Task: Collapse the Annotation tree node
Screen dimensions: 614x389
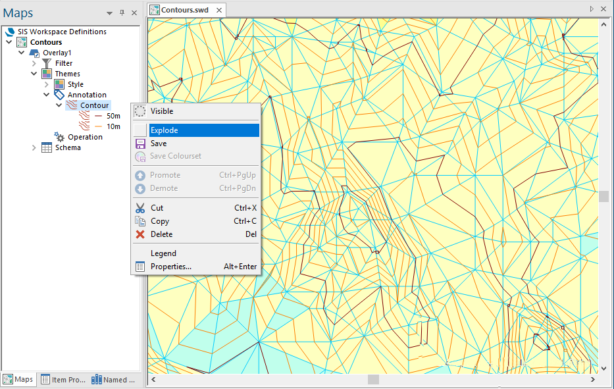Action: (47, 94)
